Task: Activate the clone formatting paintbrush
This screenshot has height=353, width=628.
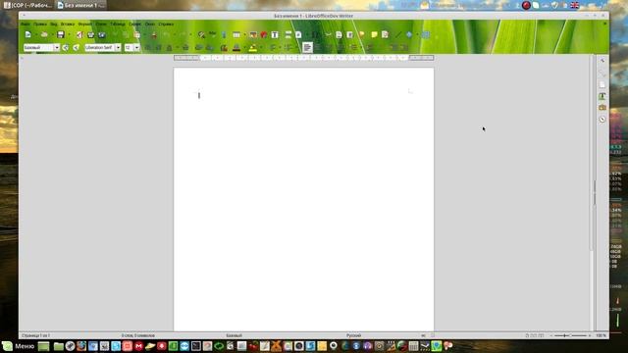Action: point(154,35)
